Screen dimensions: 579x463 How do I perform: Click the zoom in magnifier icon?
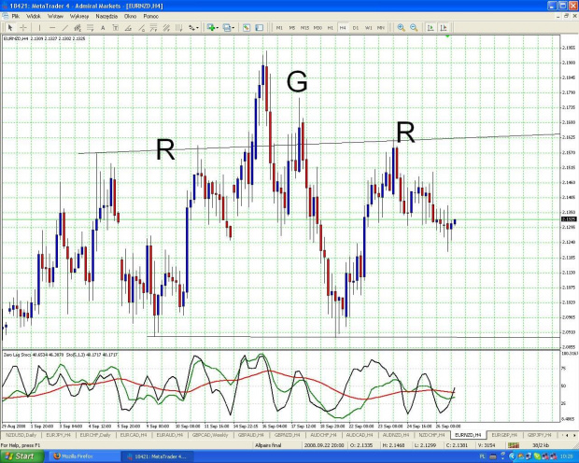coord(402,28)
